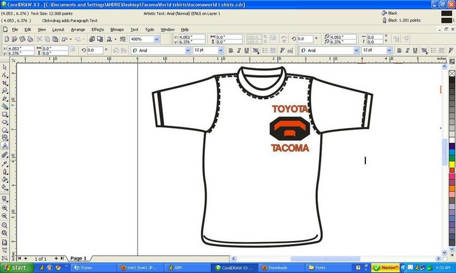Open the Edit menu
Screen dimensions: 456x273
[x=27, y=30]
